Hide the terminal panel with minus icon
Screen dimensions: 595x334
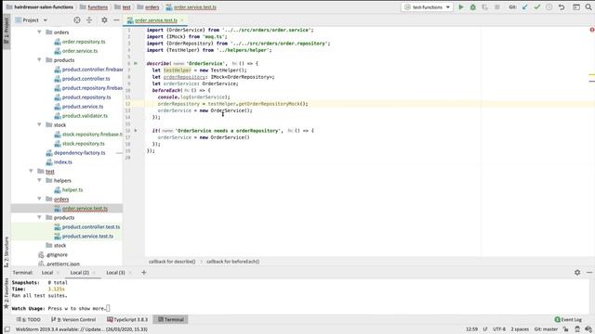pos(589,272)
